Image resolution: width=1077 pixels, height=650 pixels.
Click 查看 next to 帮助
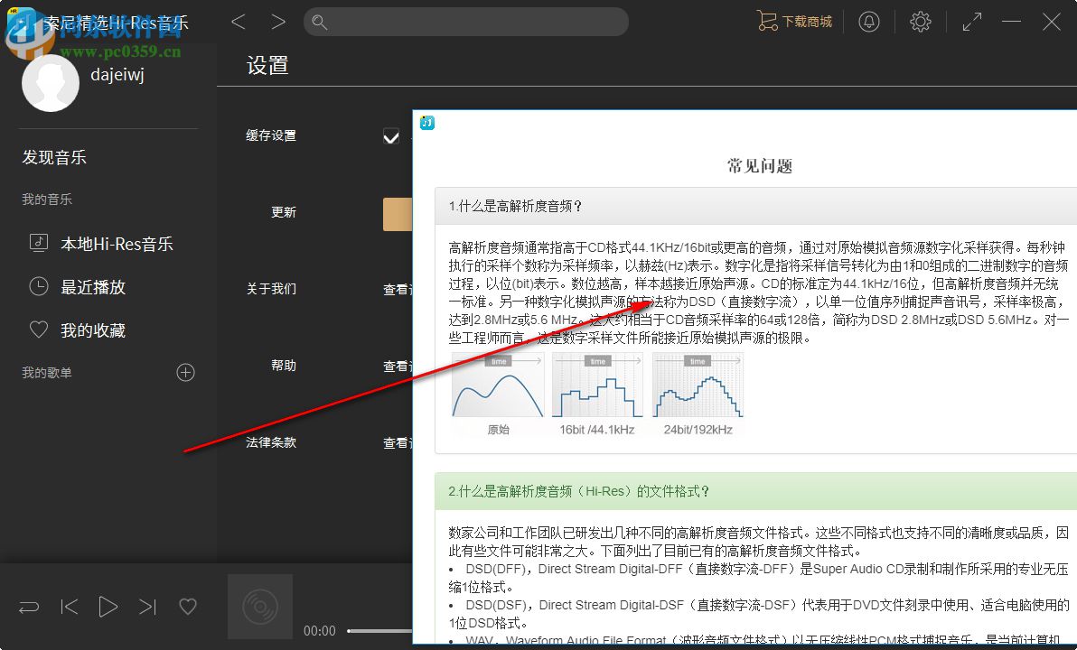click(x=398, y=366)
